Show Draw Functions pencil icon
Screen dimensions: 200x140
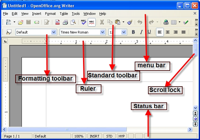186,22
